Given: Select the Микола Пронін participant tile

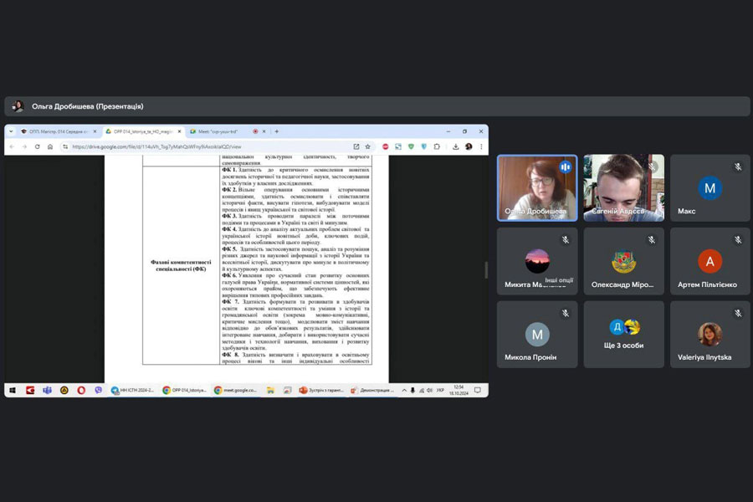Looking at the screenshot, I should pos(537,335).
